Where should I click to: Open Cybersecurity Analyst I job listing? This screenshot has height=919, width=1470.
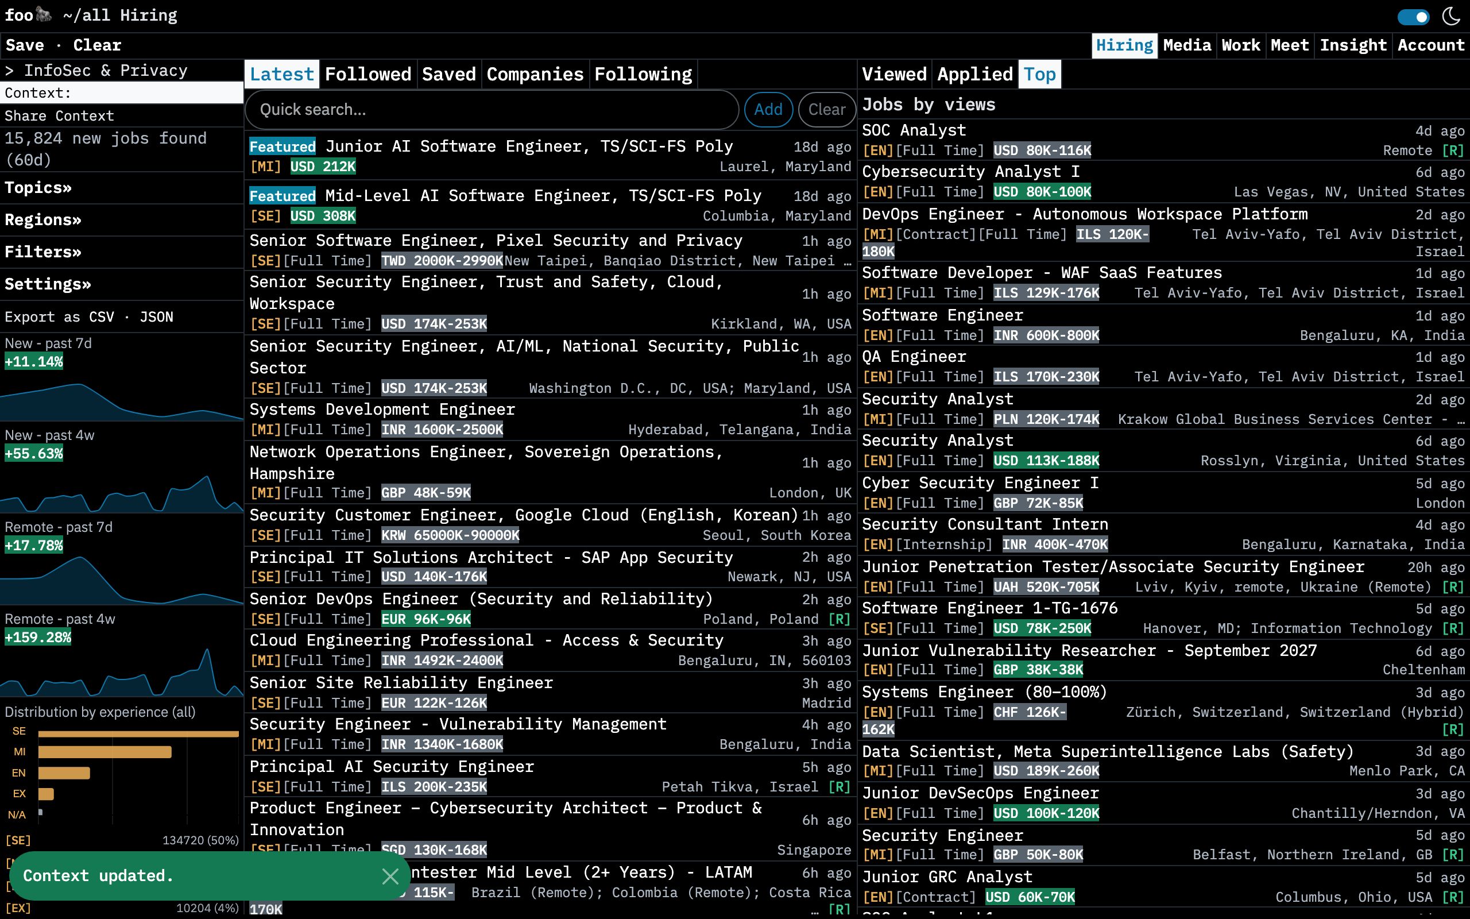pyautogui.click(x=1163, y=182)
